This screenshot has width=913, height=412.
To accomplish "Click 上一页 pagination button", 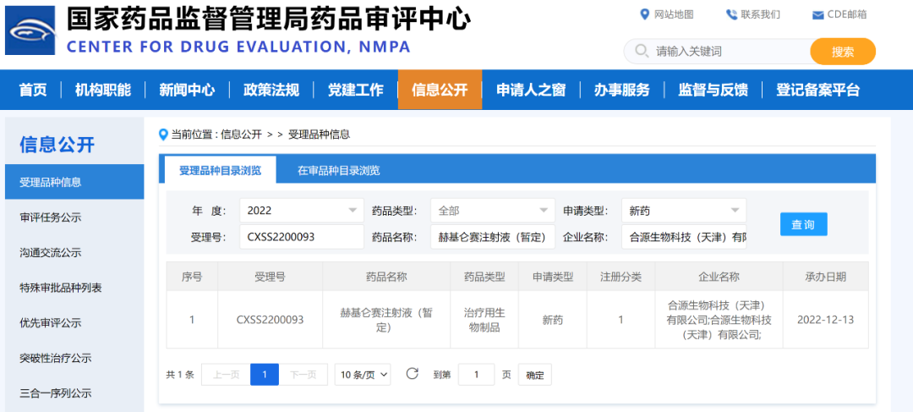I will coord(226,375).
